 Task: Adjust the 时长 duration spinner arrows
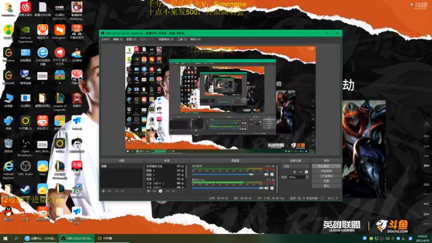307,177
